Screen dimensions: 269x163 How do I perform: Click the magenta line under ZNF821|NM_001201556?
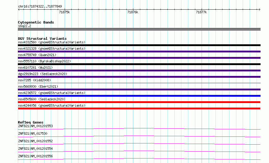(139, 159)
